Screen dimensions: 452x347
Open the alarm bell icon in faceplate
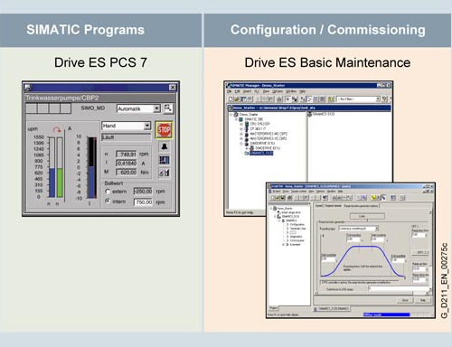point(165,146)
